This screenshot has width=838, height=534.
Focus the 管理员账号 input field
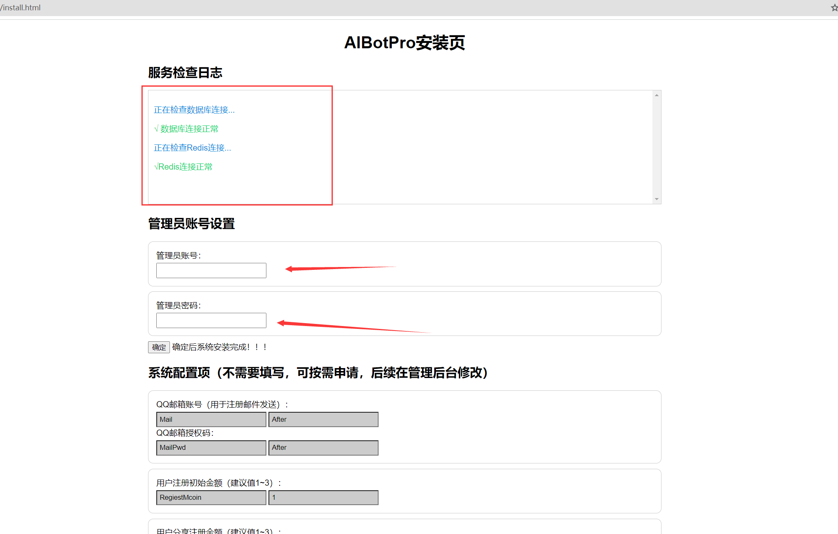[x=211, y=271]
